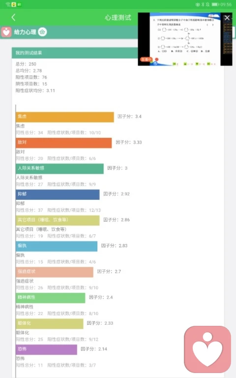Tap the large pink heart floating button
236x378 pixels.
click(207, 349)
